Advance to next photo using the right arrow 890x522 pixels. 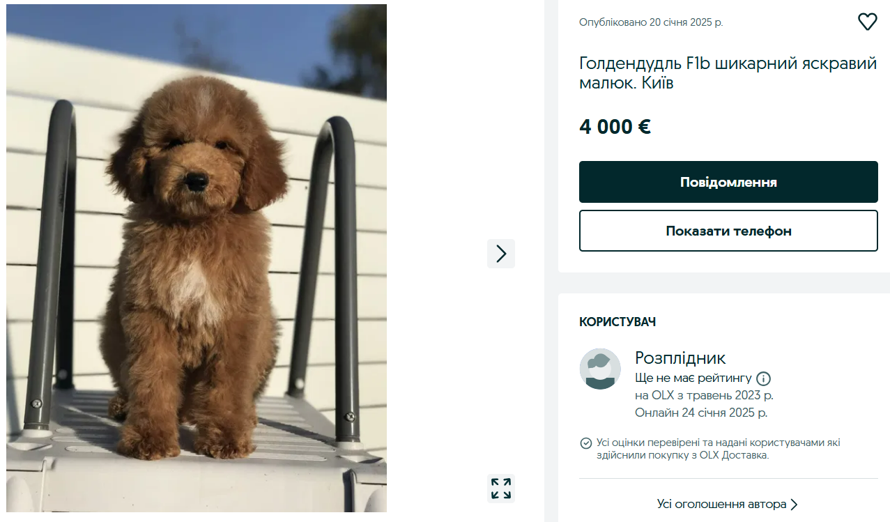500,254
